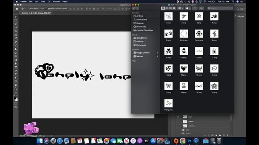Image resolution: width=259 pixels, height=145 pixels.
Task: Select the Paint Bucket/Gradient tool
Action: point(16,60)
